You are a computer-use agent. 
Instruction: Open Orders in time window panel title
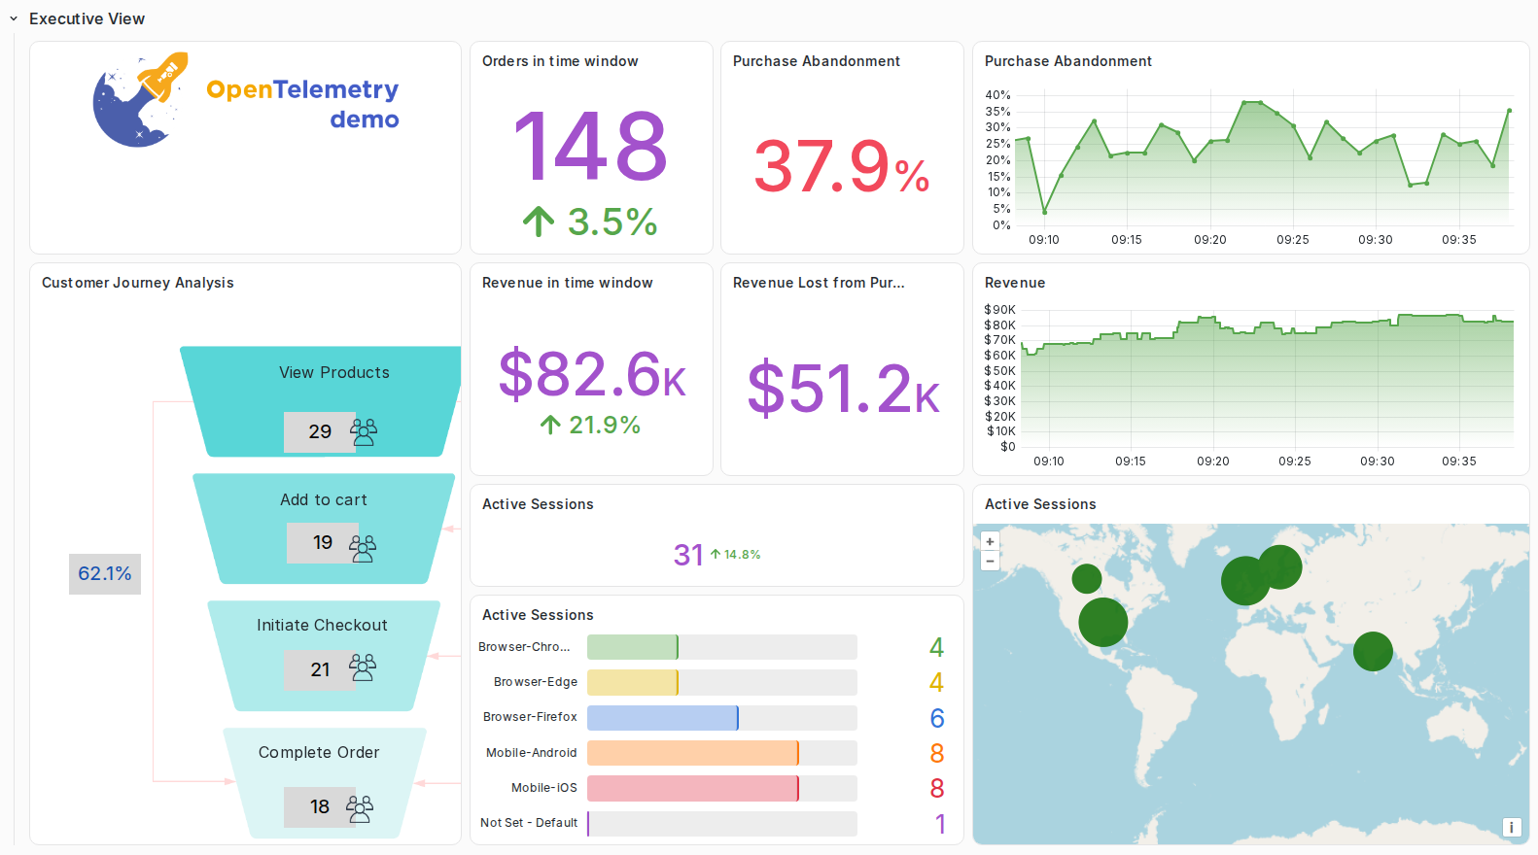coord(560,61)
